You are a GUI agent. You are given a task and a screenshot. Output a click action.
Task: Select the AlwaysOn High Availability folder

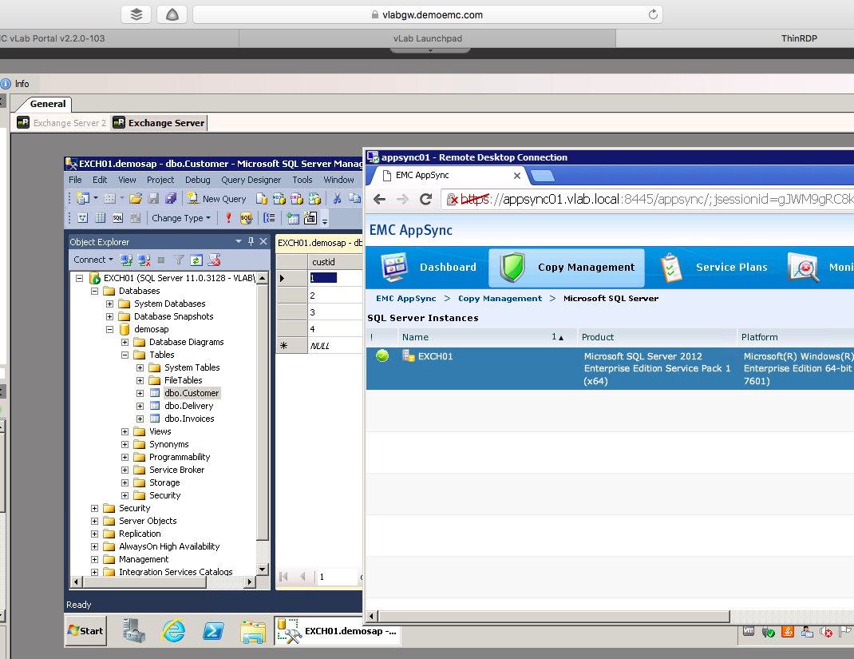(x=169, y=546)
